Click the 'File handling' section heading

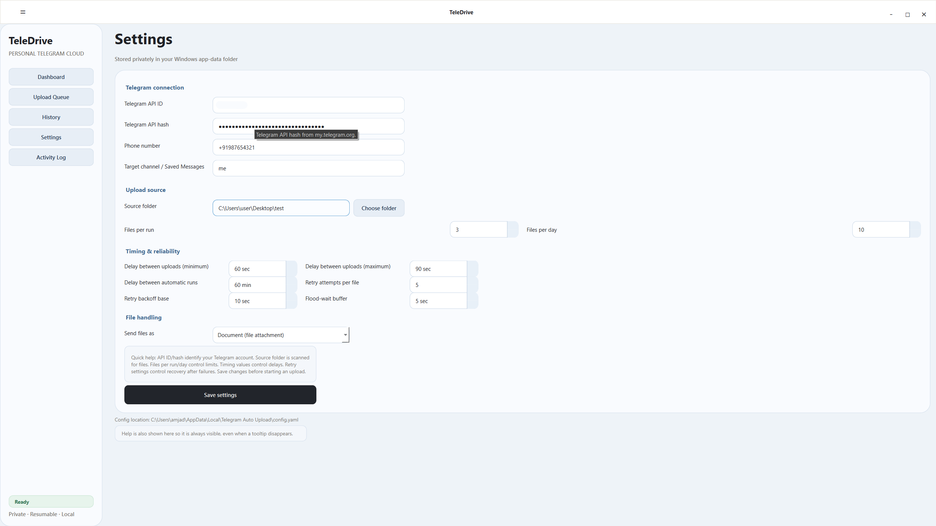(x=144, y=317)
